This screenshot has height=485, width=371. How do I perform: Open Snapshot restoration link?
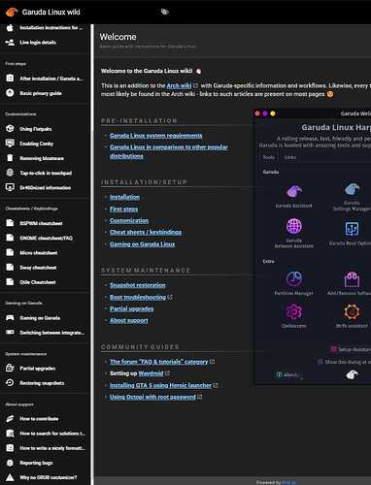pyautogui.click(x=138, y=285)
